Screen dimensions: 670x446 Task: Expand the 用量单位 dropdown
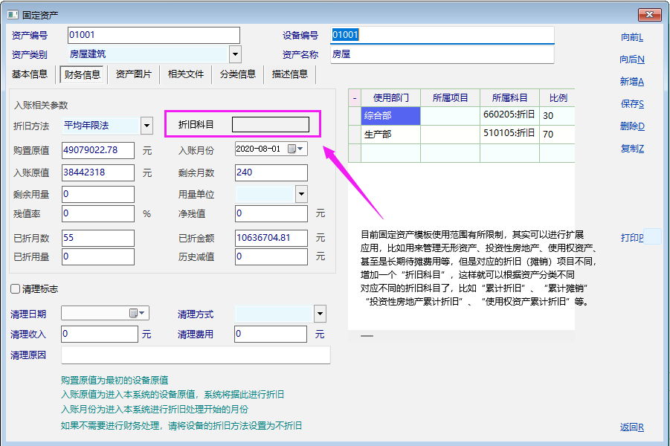pyautogui.click(x=301, y=195)
